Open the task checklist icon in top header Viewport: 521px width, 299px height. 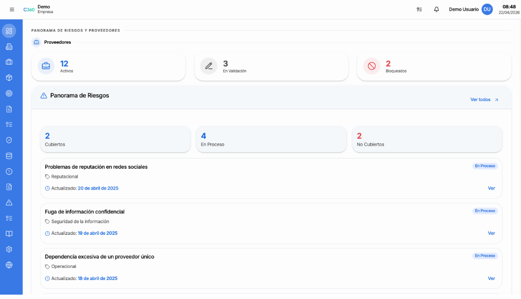419,9
